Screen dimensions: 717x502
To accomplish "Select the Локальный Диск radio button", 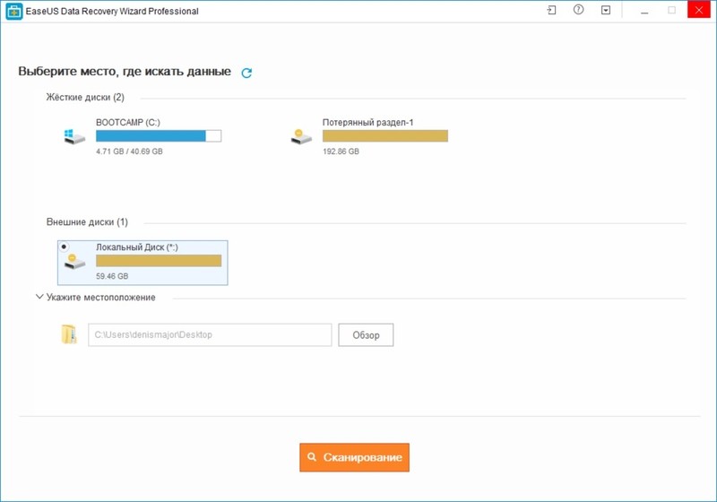I will click(63, 247).
